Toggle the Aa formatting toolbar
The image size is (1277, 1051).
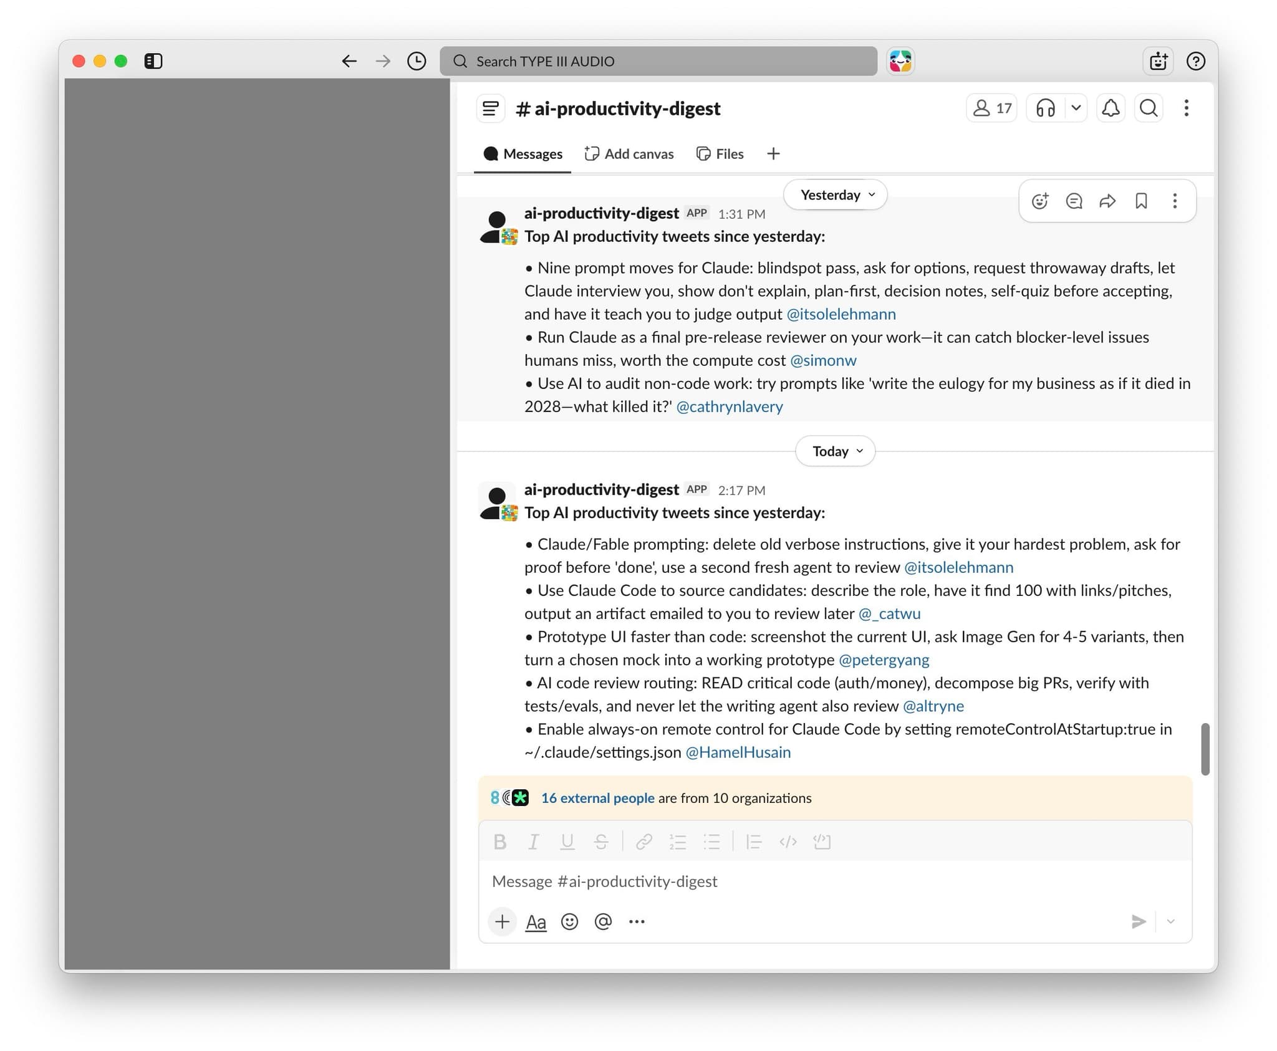[x=536, y=921]
